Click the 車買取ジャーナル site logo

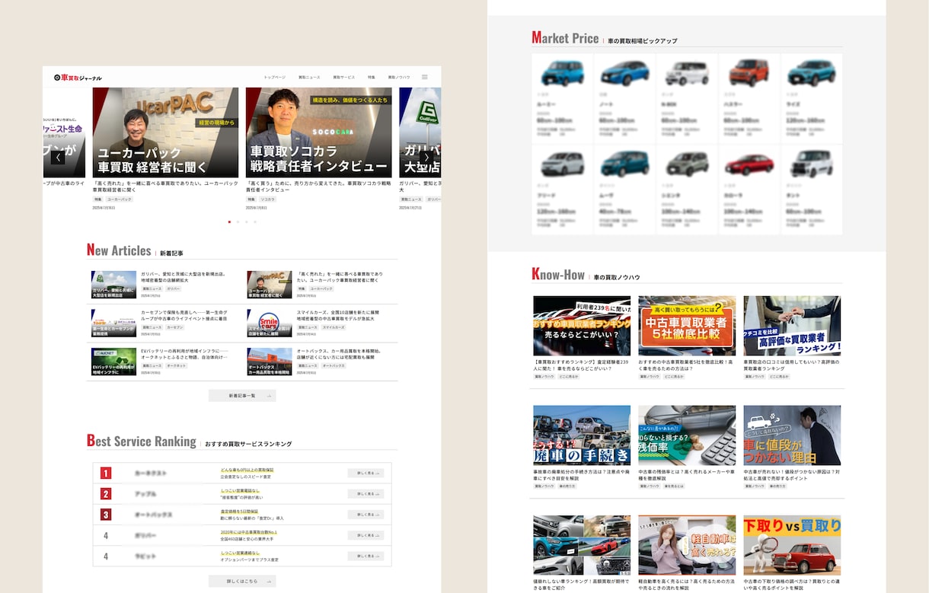pos(78,78)
